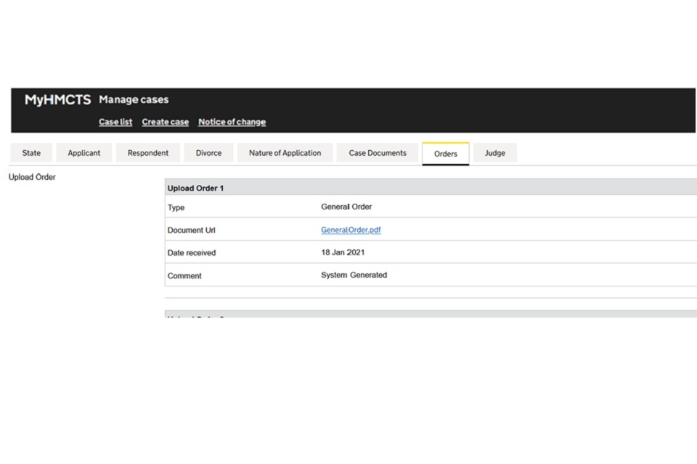Viewport: 697px width, 464px height.
Task: Switch to the Judge tab
Action: click(x=494, y=153)
